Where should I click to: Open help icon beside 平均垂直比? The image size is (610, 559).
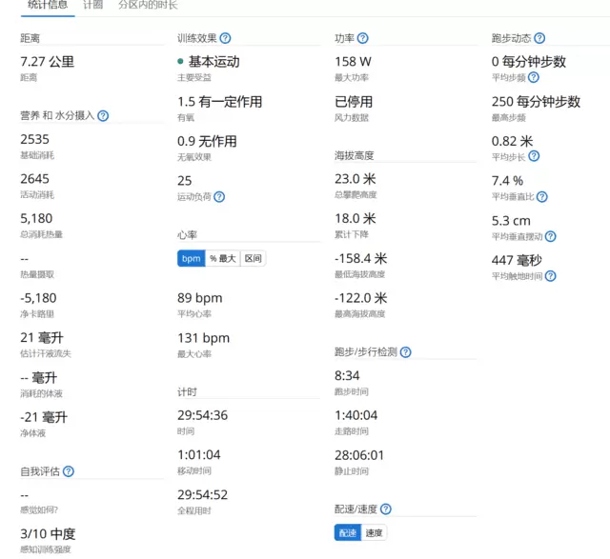click(x=542, y=197)
